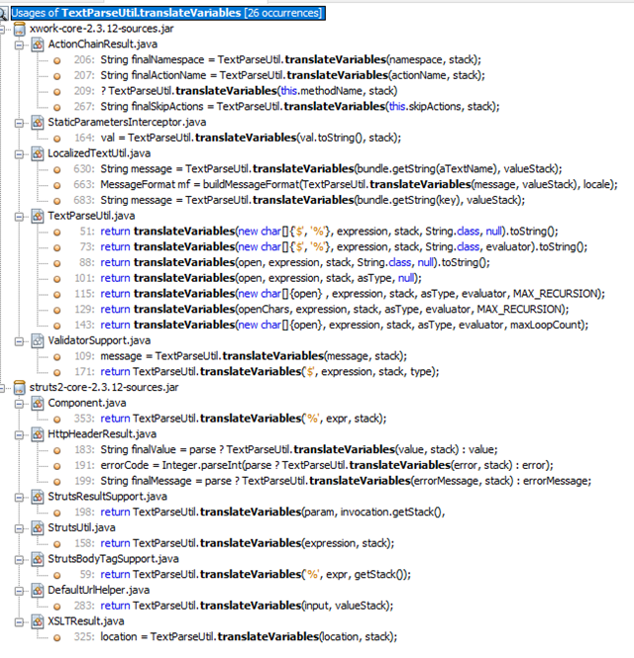Select the Usages of TextParseUtil.translateVariables header
The width and height of the screenshot is (634, 658).
click(167, 13)
